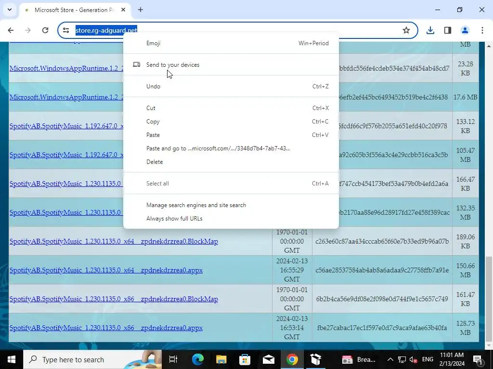Click hash 6b2b4ca56e9df08e2f098e0d744f9e1c5657c749
Screen dimensions: 493x369
pyautogui.click(x=382, y=299)
